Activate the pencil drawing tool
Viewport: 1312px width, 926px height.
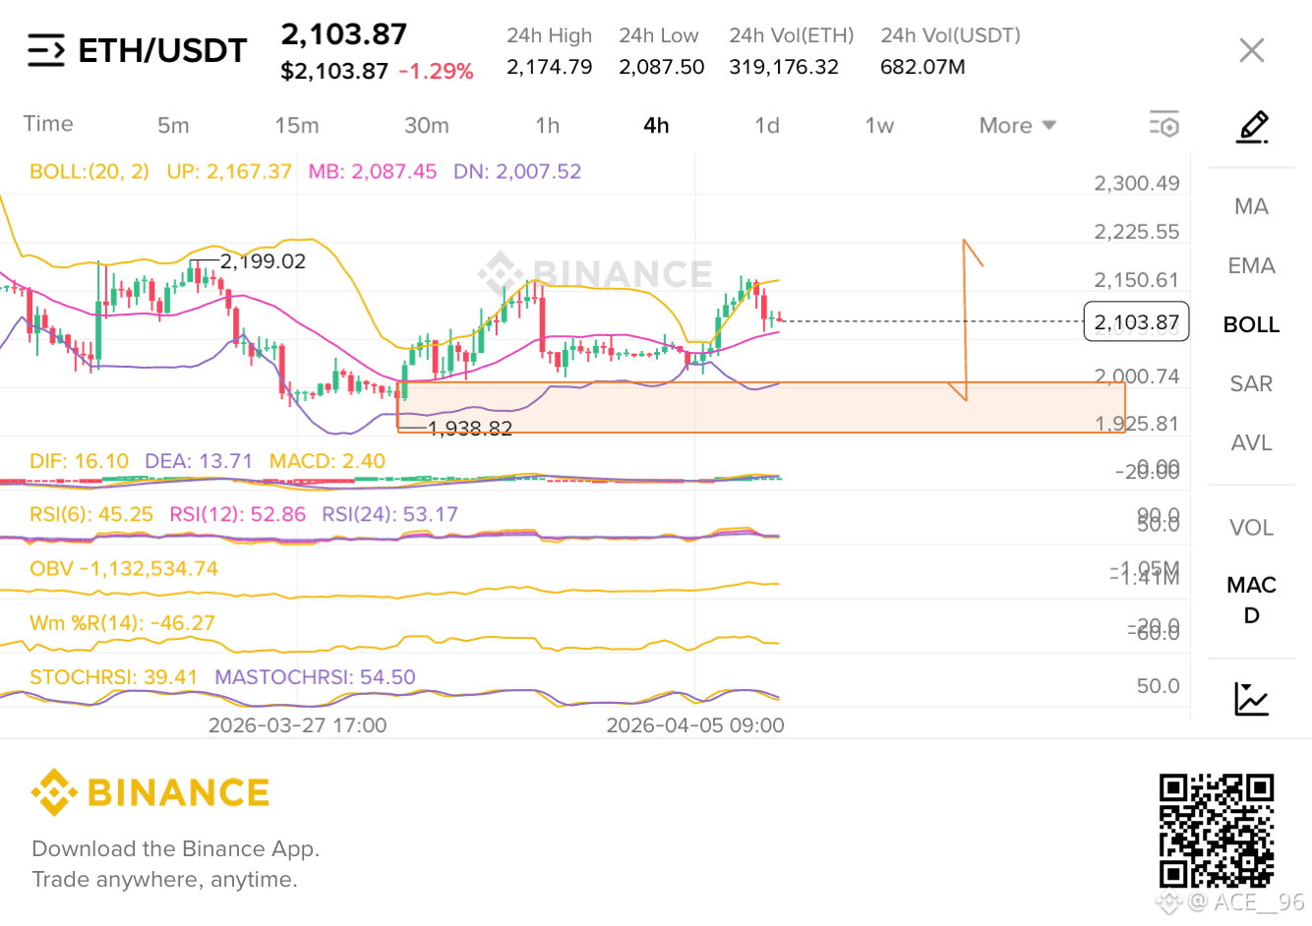tap(1252, 127)
